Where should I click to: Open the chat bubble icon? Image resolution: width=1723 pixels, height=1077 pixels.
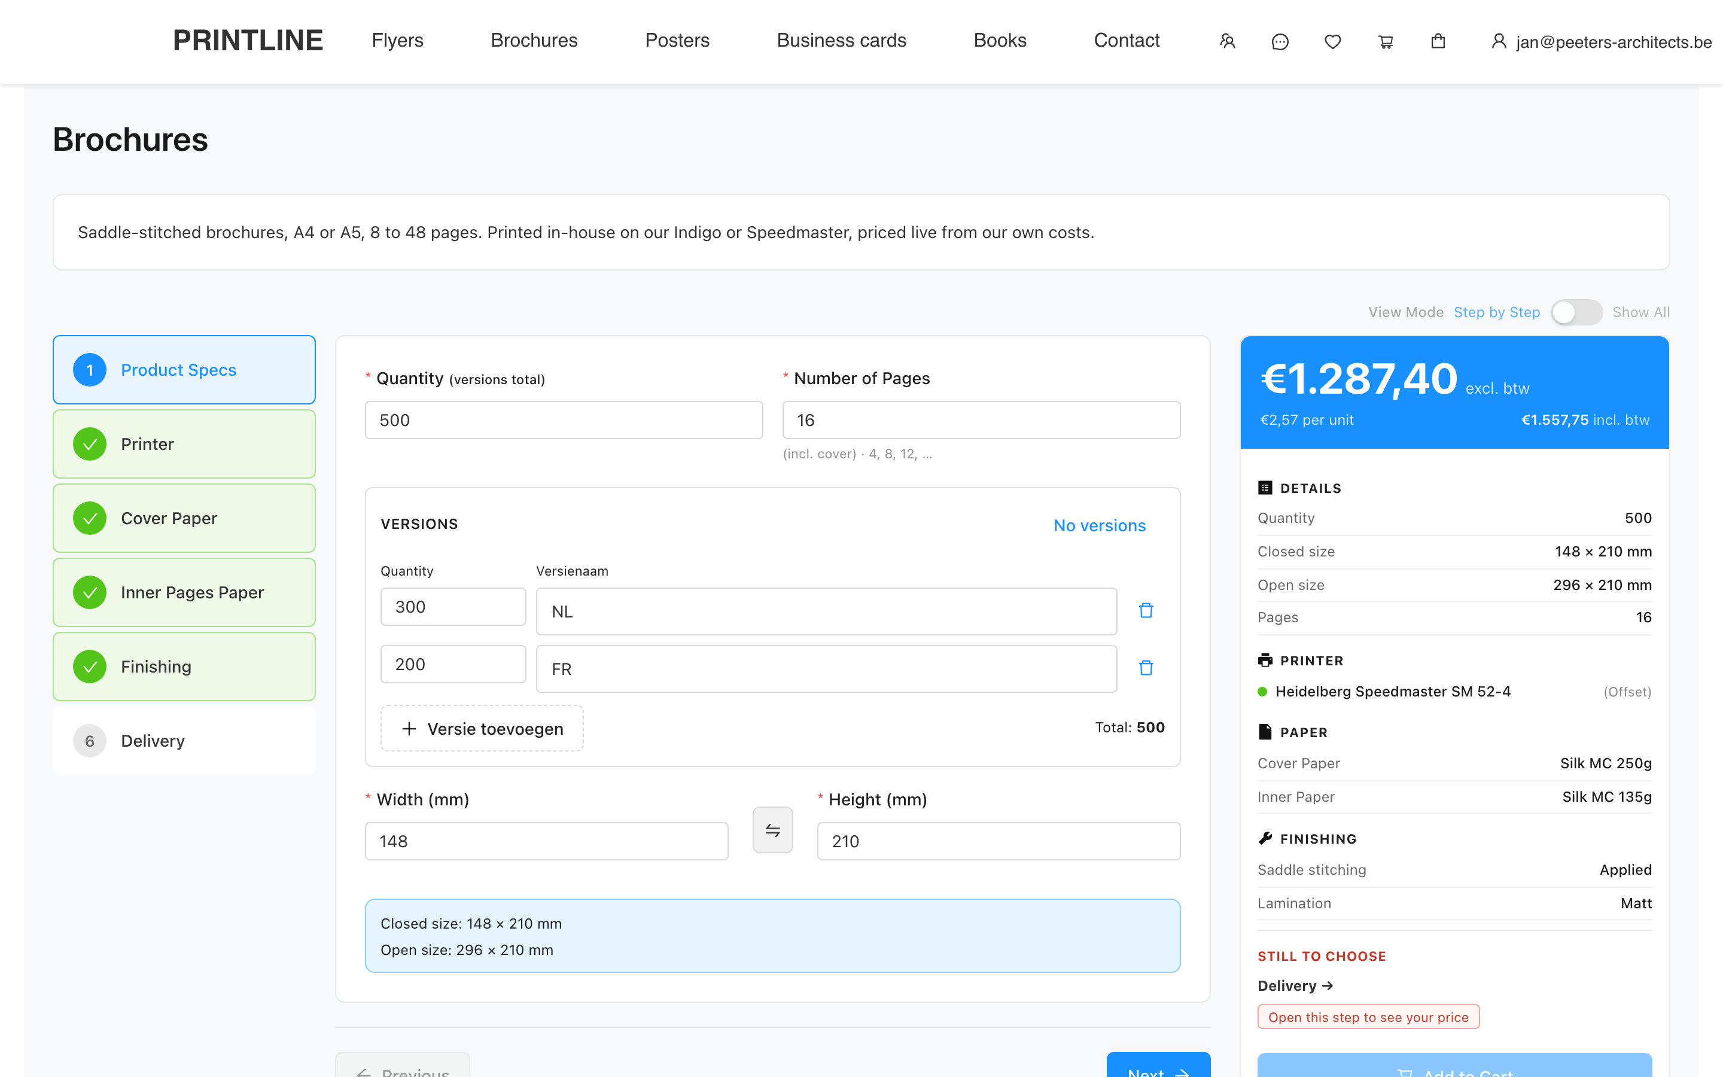(1280, 41)
